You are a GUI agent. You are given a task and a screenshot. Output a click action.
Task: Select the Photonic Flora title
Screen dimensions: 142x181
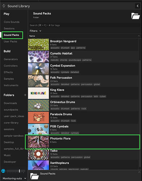click(x=60, y=139)
